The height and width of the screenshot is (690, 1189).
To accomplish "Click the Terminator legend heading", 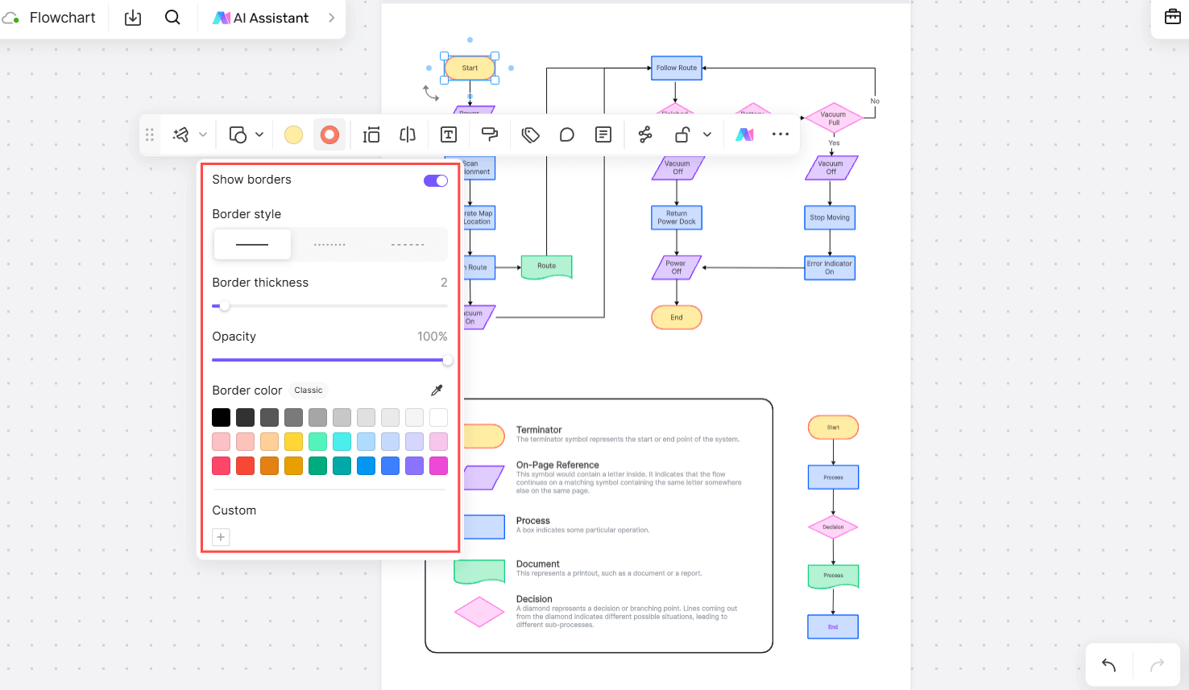I will point(539,430).
